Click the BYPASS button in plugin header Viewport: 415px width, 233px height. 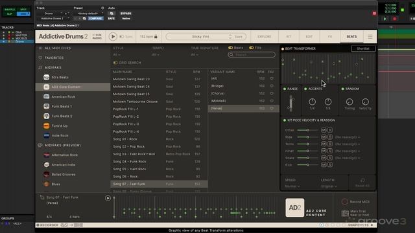pyautogui.click(x=126, y=14)
